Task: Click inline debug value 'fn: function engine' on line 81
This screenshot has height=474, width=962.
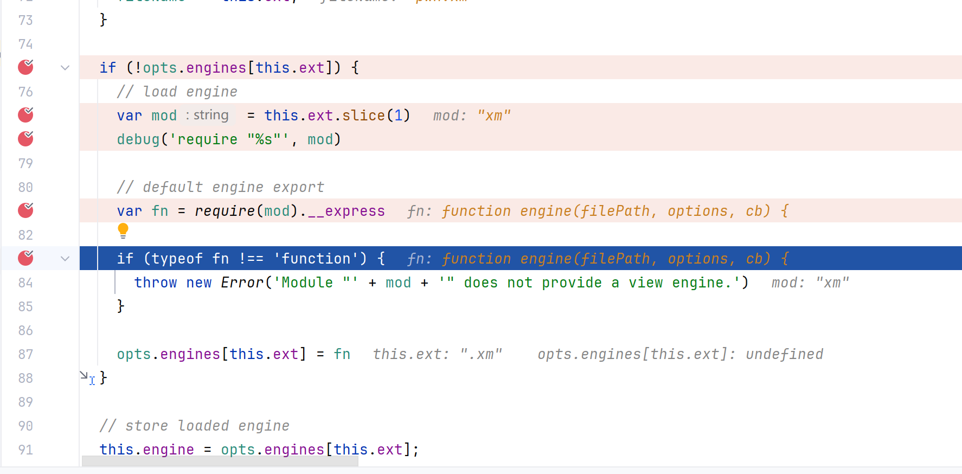Action: (x=598, y=211)
